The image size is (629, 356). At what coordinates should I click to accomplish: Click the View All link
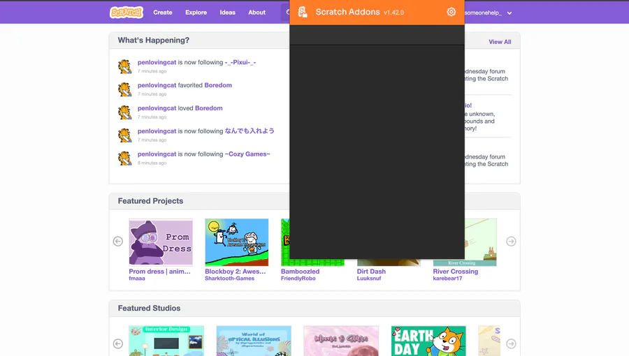(500, 42)
